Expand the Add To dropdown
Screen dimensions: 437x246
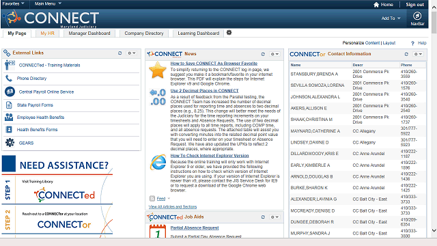[x=391, y=18]
